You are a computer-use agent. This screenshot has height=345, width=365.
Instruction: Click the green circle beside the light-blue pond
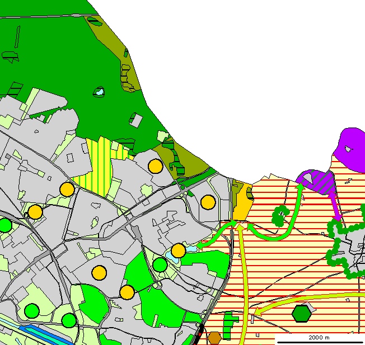160,264
